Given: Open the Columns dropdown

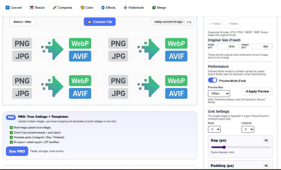Looking at the screenshot, I should coord(248,129).
